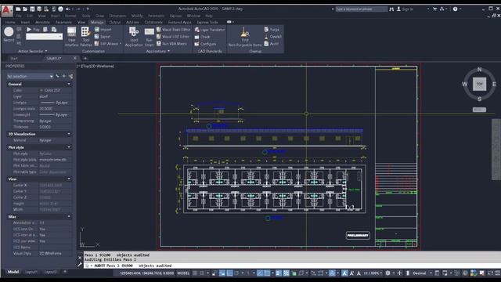Viewport: 501px width, 282px height.
Task: Toggle polar tracking in status bar
Action: (x=236, y=273)
